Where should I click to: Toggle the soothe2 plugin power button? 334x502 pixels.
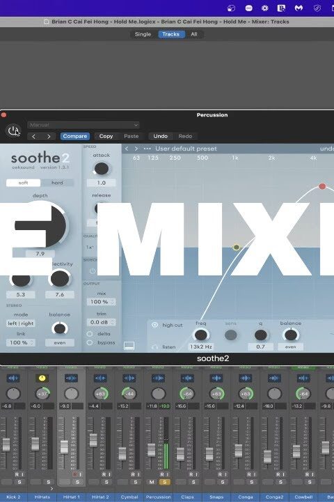click(13, 130)
